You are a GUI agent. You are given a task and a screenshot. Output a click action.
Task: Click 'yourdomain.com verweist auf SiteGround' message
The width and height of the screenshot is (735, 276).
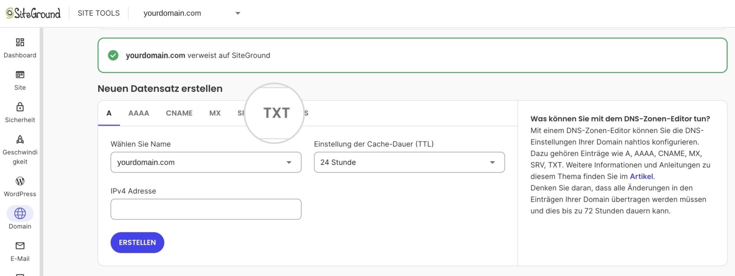tap(198, 55)
